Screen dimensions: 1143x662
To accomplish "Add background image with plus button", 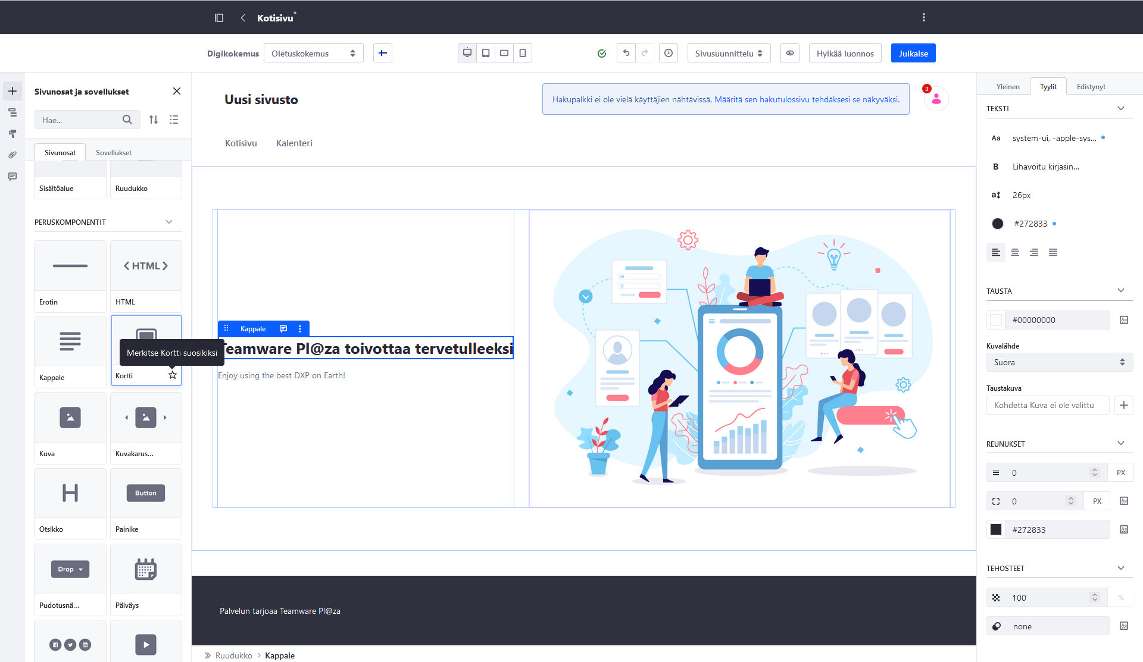I will 1124,405.
